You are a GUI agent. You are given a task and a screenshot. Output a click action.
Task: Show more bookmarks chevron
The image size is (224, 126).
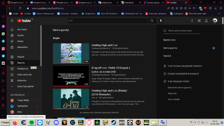click(219, 14)
